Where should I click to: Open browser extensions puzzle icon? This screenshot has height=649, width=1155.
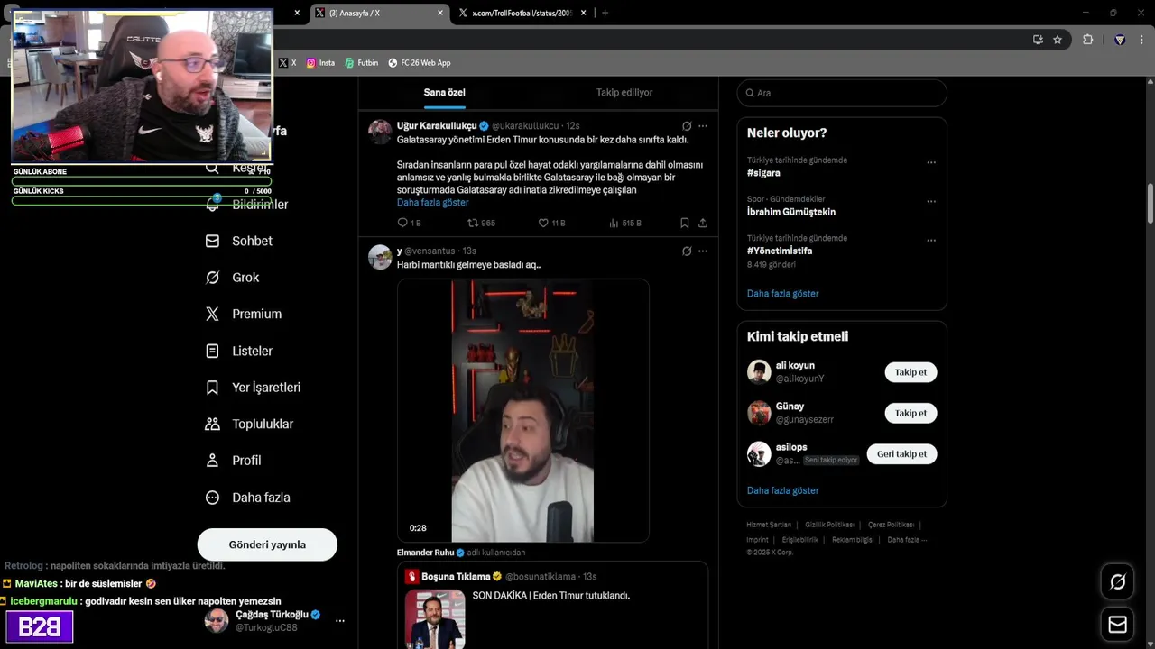(x=1087, y=40)
